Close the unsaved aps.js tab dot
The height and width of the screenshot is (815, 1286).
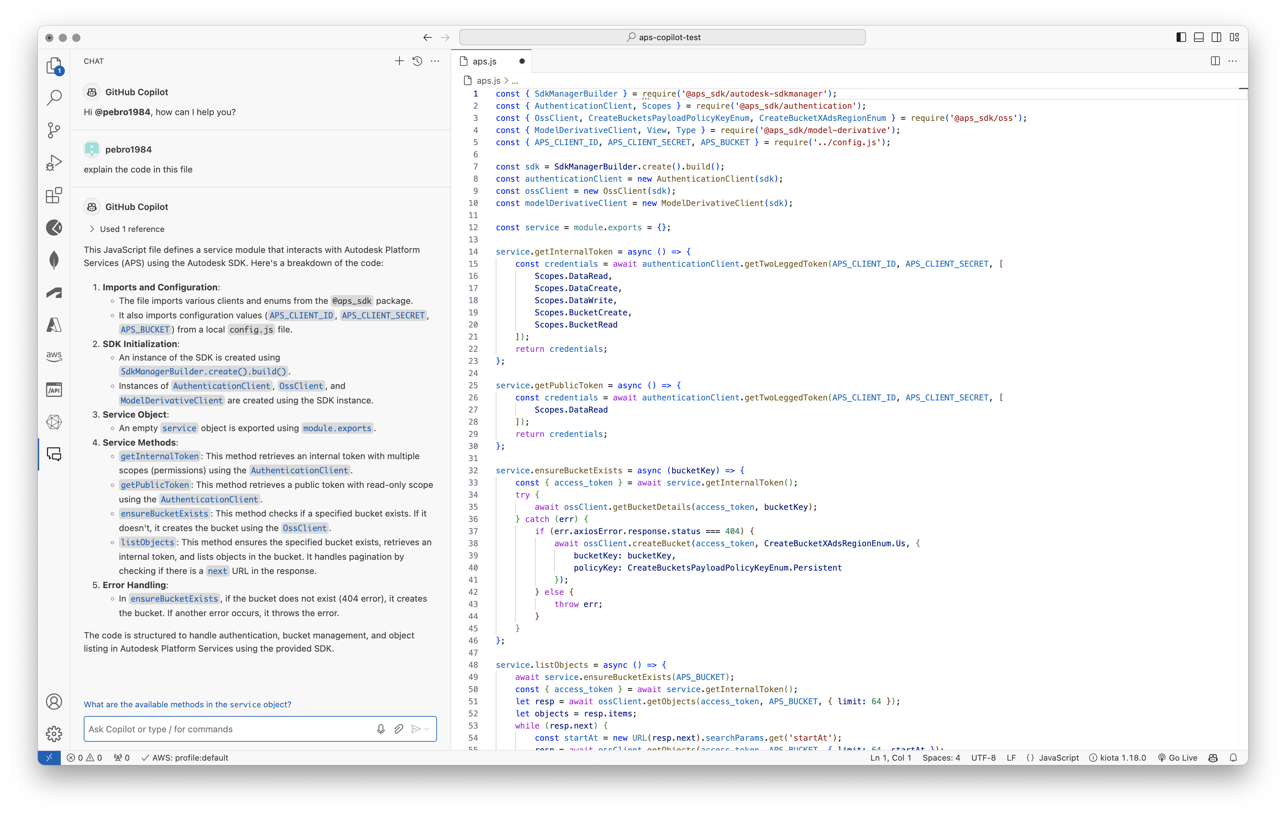point(522,61)
